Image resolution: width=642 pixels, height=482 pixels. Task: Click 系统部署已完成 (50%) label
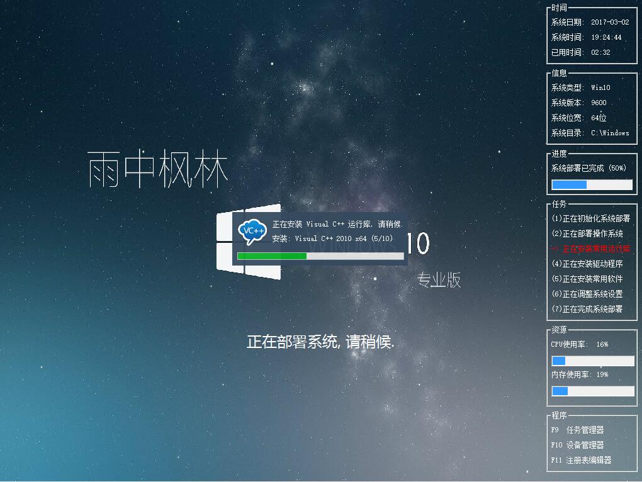(x=588, y=168)
